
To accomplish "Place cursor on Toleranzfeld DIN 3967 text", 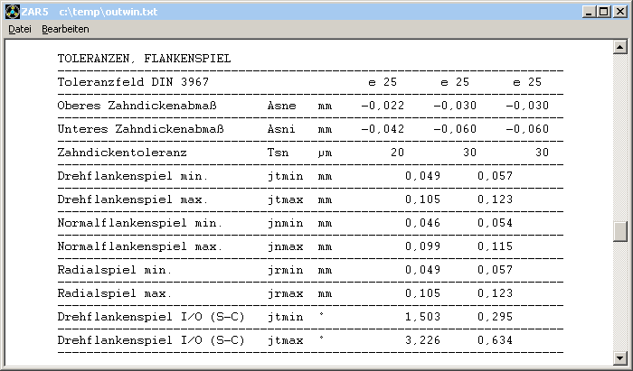I will pyautogui.click(x=133, y=82).
